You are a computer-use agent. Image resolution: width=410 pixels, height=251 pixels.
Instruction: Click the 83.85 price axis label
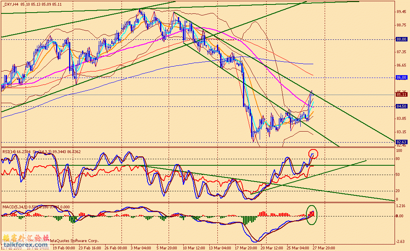(401, 119)
